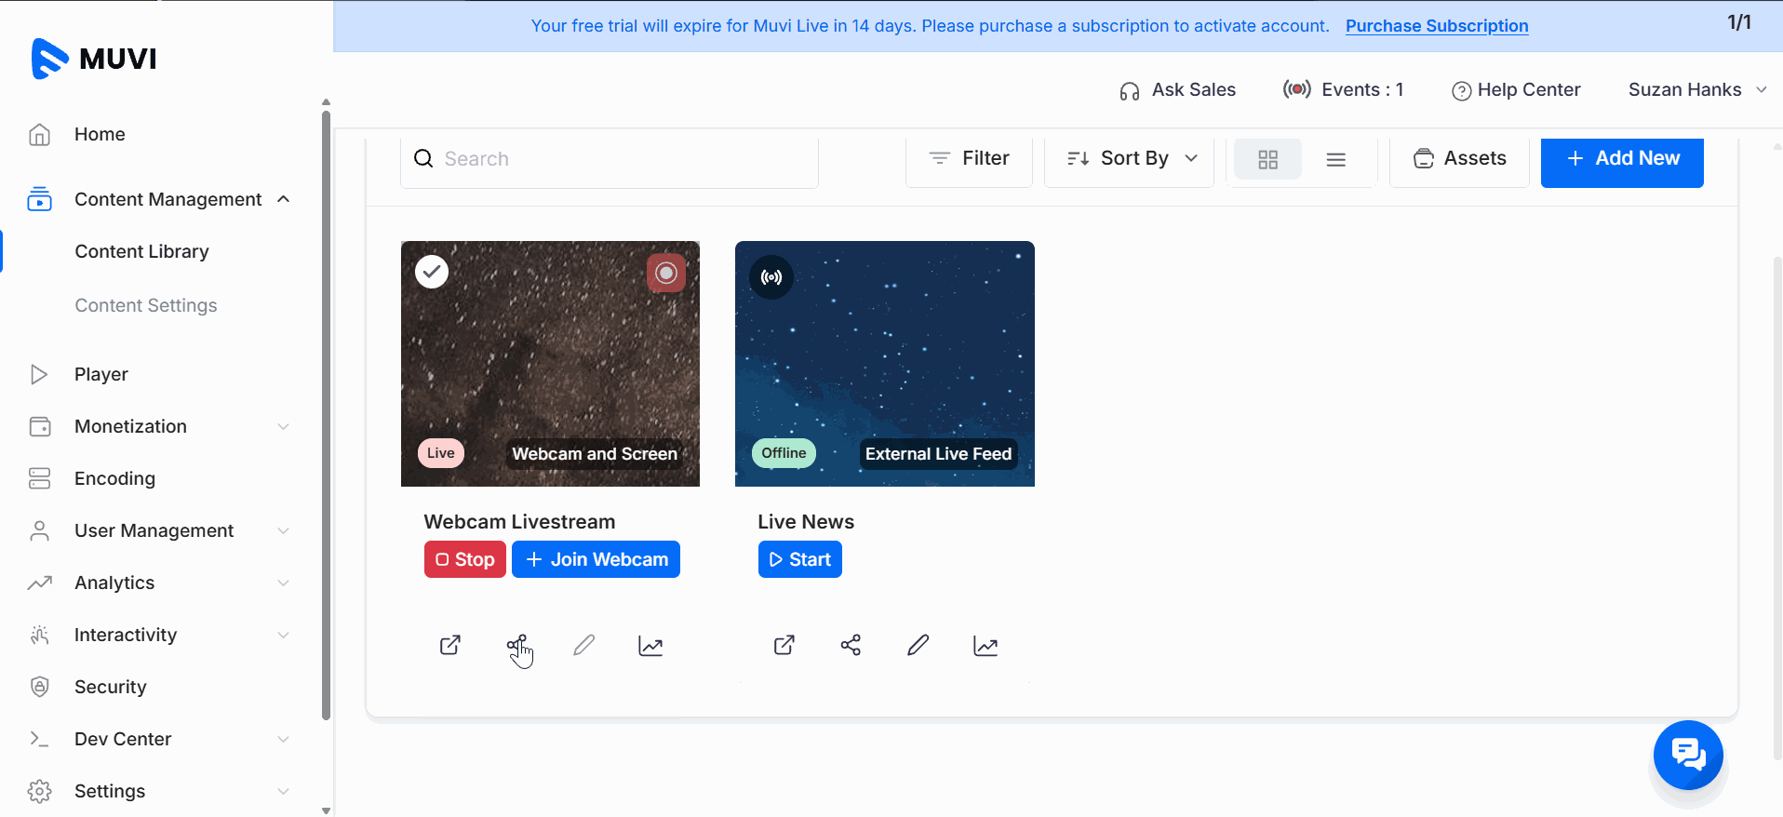Open the Sort By dropdown
The height and width of the screenshot is (817, 1783).
click(1130, 159)
